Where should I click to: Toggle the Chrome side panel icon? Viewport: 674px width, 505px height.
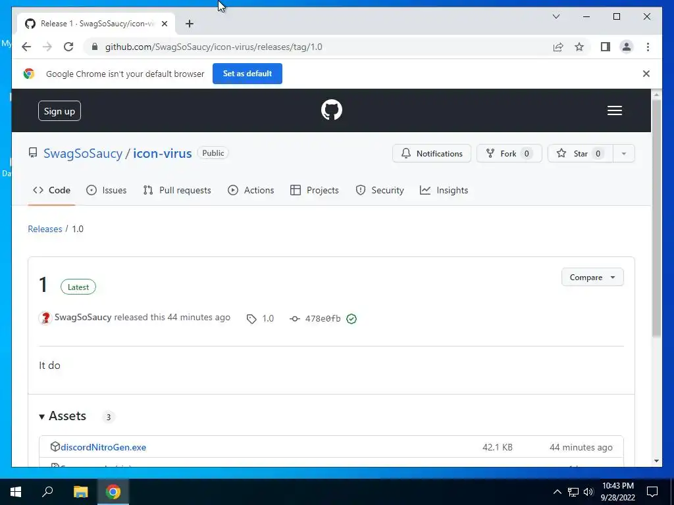pyautogui.click(x=606, y=47)
